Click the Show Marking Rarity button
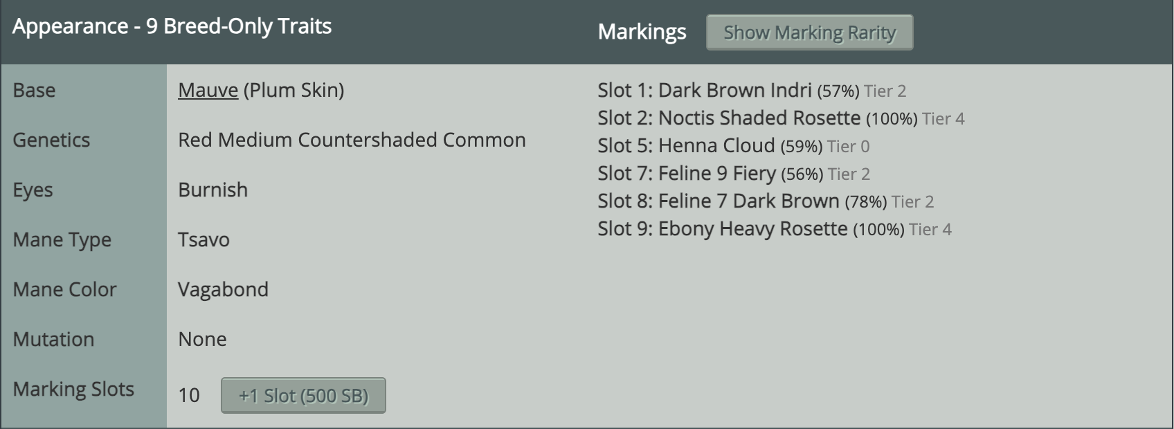1174x429 pixels. (x=809, y=33)
